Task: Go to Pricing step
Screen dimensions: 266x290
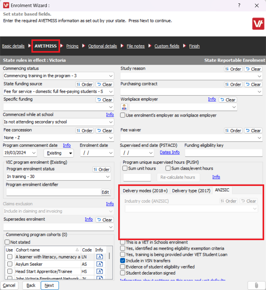Action: [72, 46]
